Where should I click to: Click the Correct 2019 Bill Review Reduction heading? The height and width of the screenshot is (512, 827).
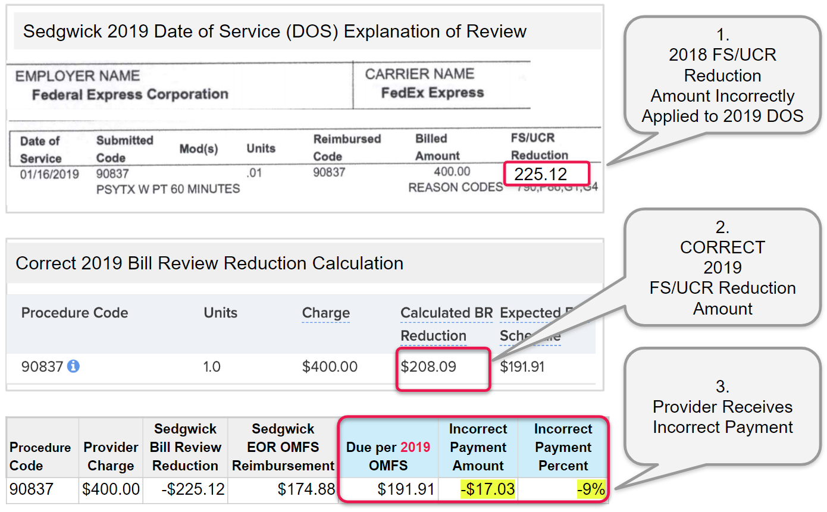click(209, 263)
